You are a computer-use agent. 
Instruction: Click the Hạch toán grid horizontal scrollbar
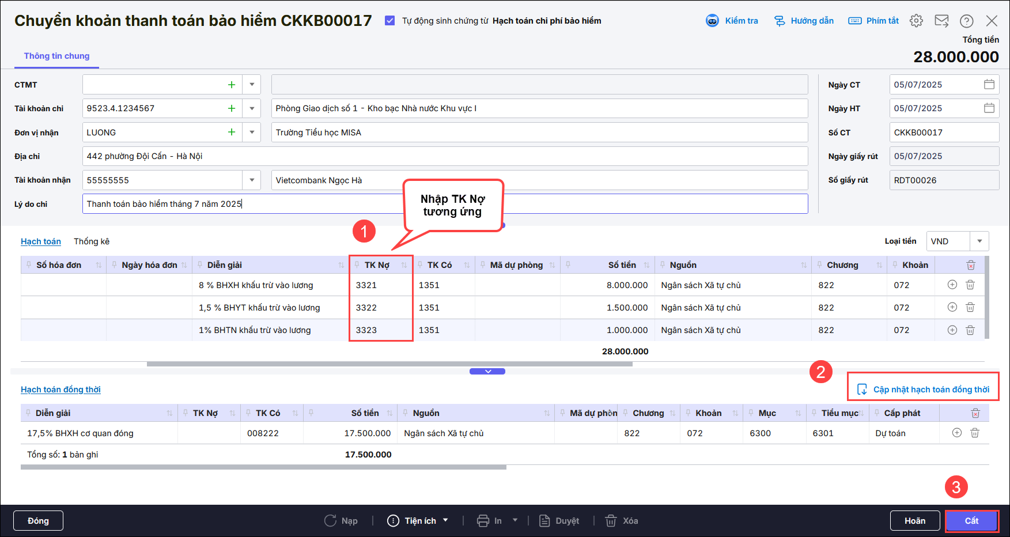tap(389, 364)
